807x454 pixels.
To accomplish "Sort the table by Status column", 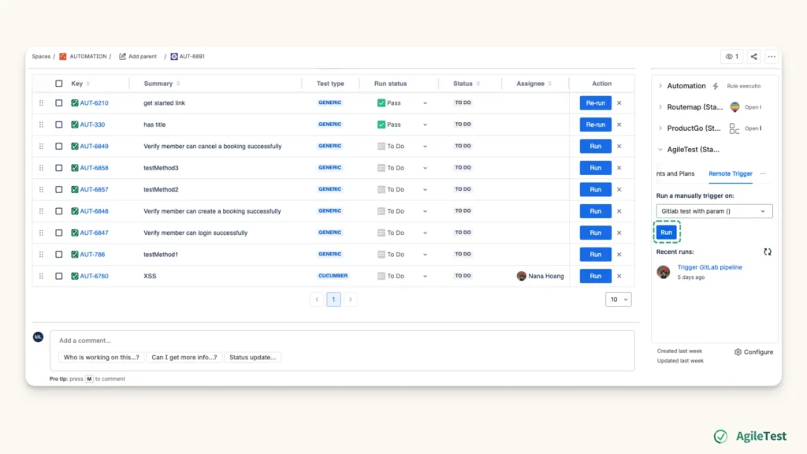I will pos(478,84).
